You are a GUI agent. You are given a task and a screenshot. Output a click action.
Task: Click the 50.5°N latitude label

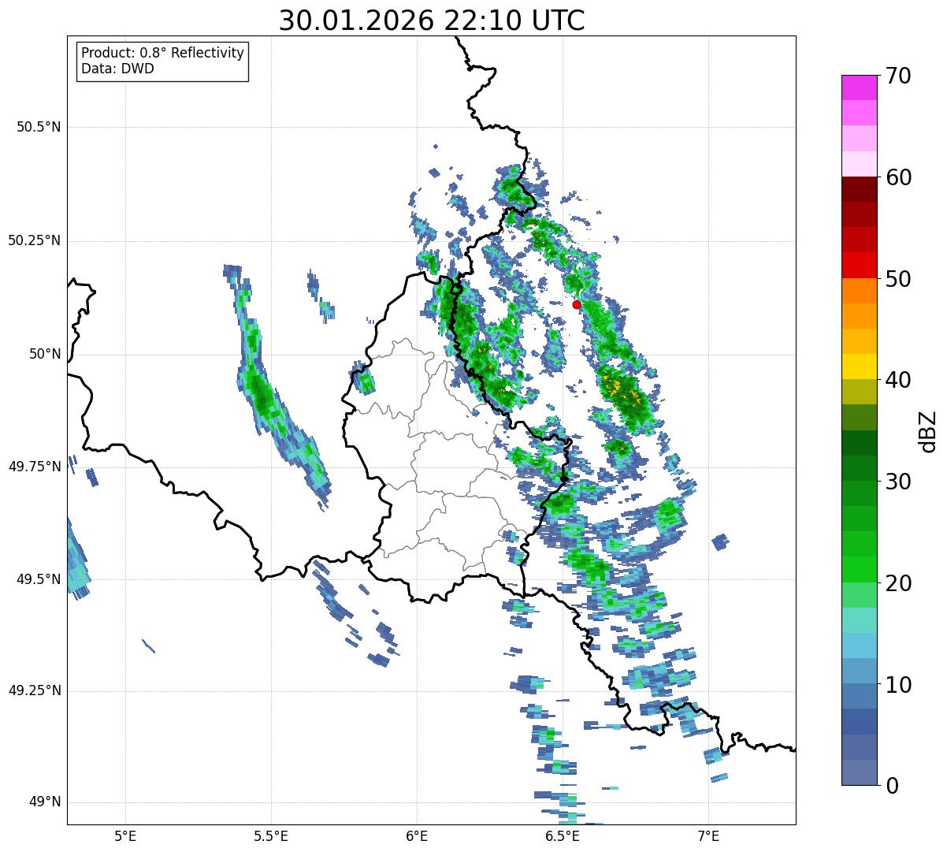pyautogui.click(x=38, y=127)
